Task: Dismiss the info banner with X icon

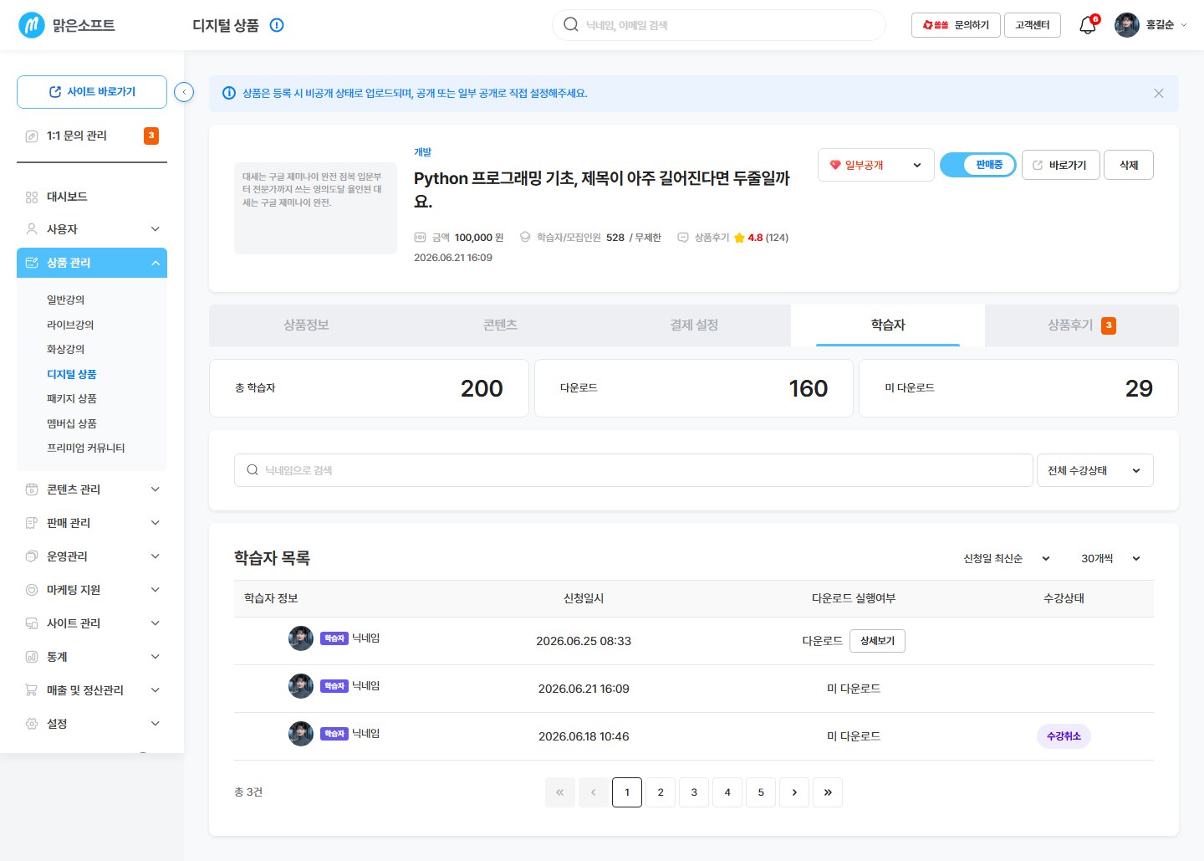Action: click(x=1159, y=93)
